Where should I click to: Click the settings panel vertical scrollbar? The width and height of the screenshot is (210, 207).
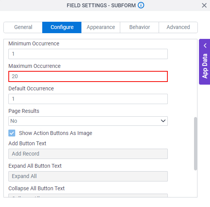pos(196,144)
